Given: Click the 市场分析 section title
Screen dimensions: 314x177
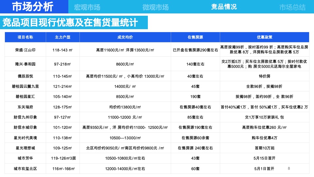Looking at the screenshot, I should click(33, 7).
